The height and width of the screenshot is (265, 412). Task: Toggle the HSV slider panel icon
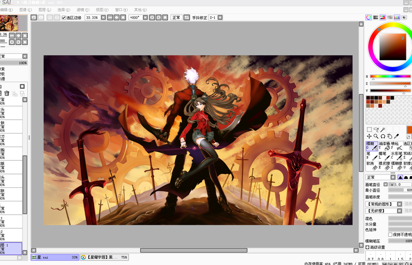pyautogui.click(x=383, y=18)
